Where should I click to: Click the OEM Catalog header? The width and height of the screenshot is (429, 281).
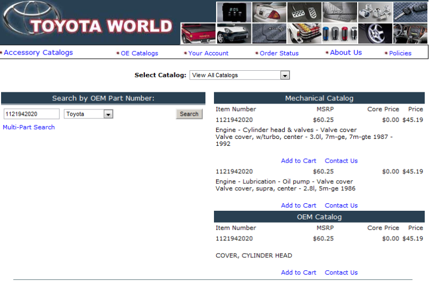(319, 217)
